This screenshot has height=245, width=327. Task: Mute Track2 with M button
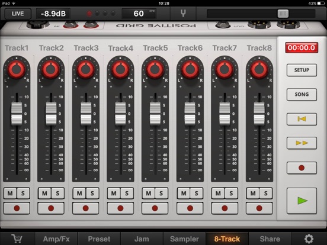click(x=44, y=194)
